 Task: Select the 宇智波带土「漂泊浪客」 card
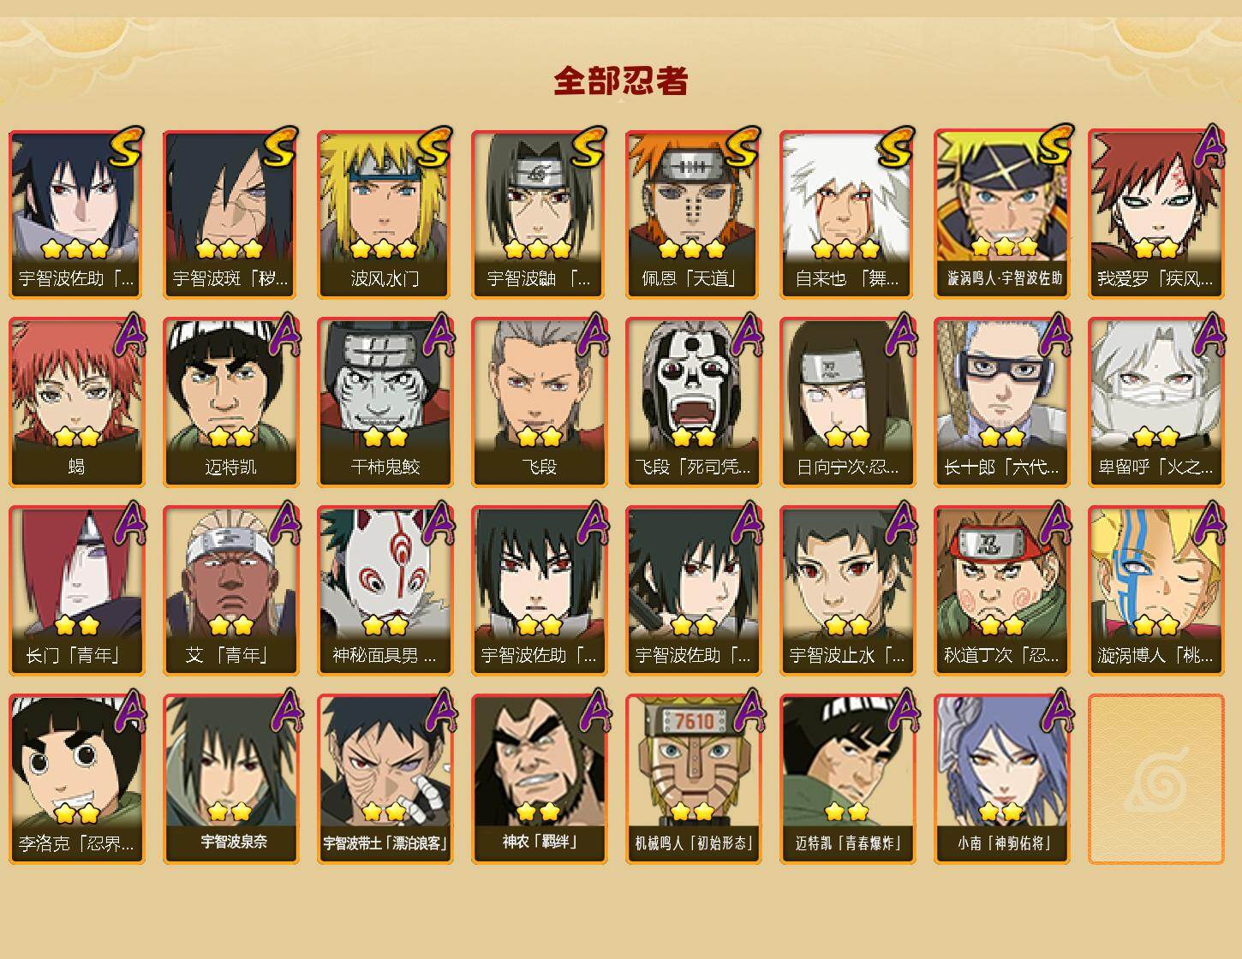tap(385, 779)
